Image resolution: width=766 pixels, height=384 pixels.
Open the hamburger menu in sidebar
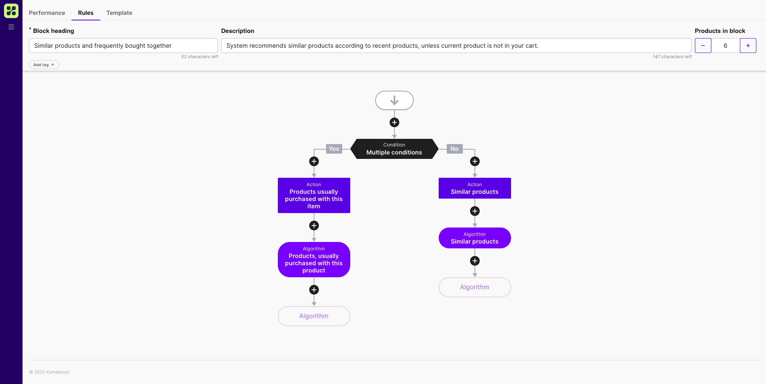coord(11,27)
